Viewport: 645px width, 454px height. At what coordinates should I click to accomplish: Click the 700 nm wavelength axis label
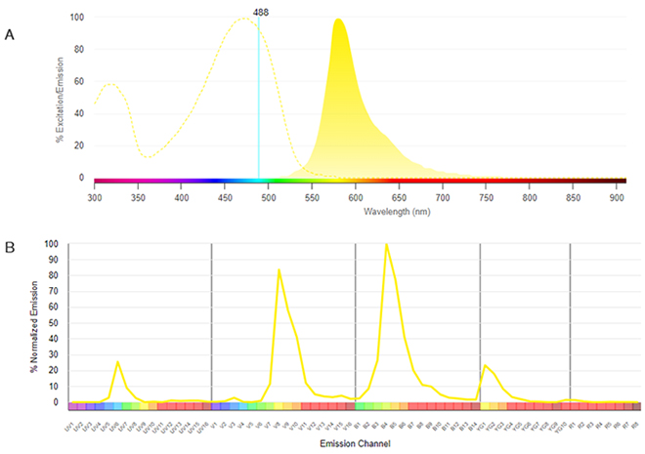443,197
